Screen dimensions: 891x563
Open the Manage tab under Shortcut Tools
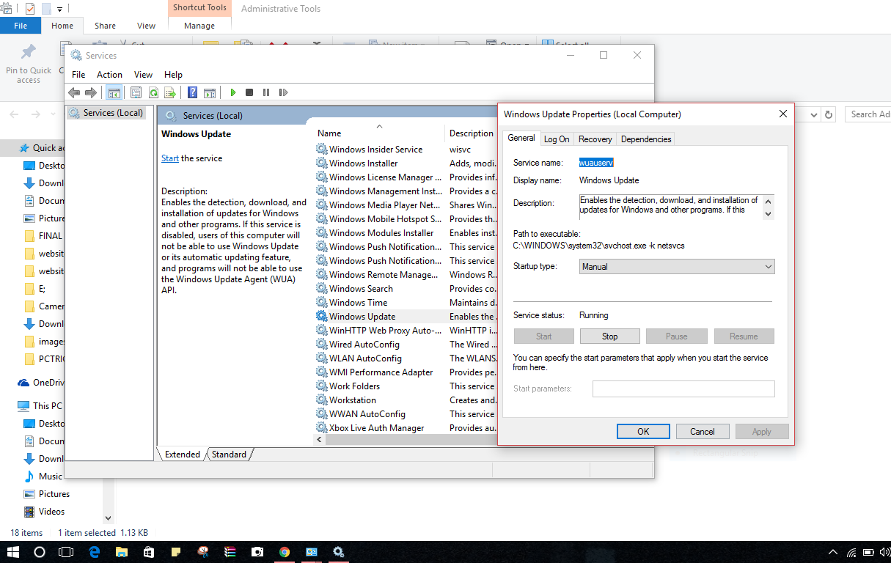[199, 26]
